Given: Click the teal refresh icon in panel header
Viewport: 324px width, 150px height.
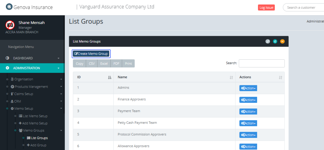Looking at the screenshot, I should coord(275,42).
